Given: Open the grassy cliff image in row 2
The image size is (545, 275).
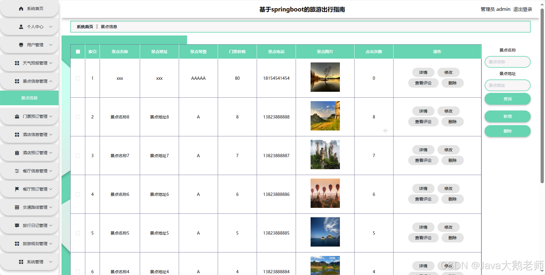Looking at the screenshot, I should [325, 116].
